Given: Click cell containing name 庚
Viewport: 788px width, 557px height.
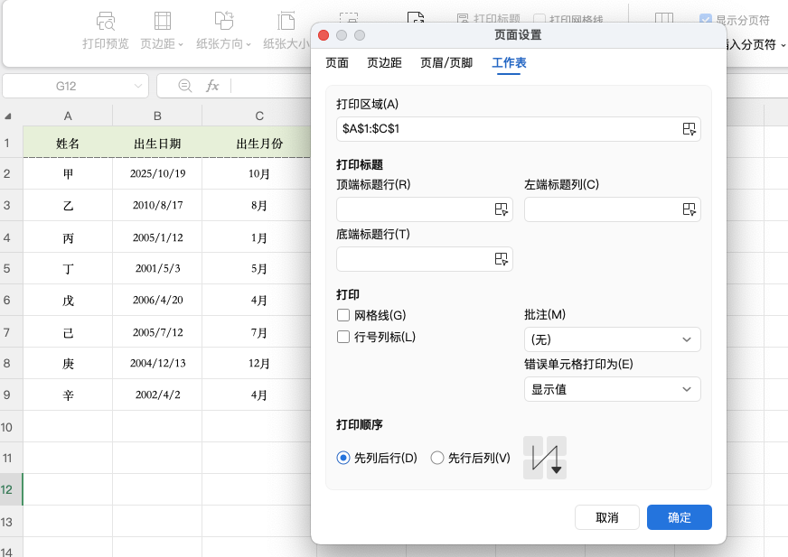Looking at the screenshot, I should pyautogui.click(x=68, y=363).
